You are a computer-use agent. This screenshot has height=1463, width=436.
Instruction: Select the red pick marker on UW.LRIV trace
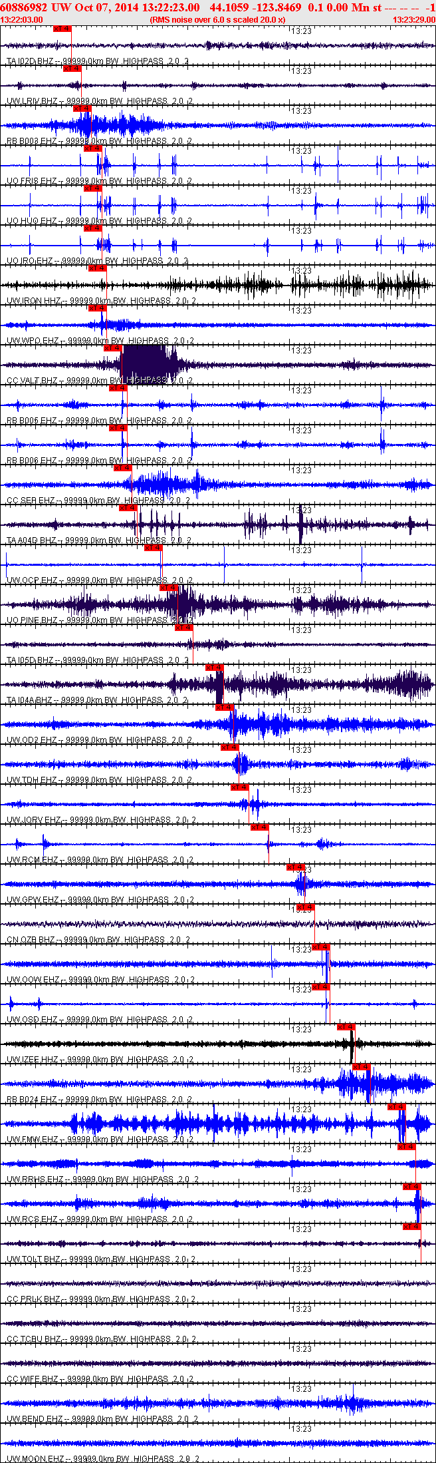pyautogui.click(x=72, y=69)
